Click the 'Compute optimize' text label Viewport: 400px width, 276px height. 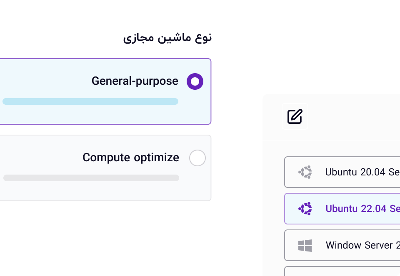[130, 158]
